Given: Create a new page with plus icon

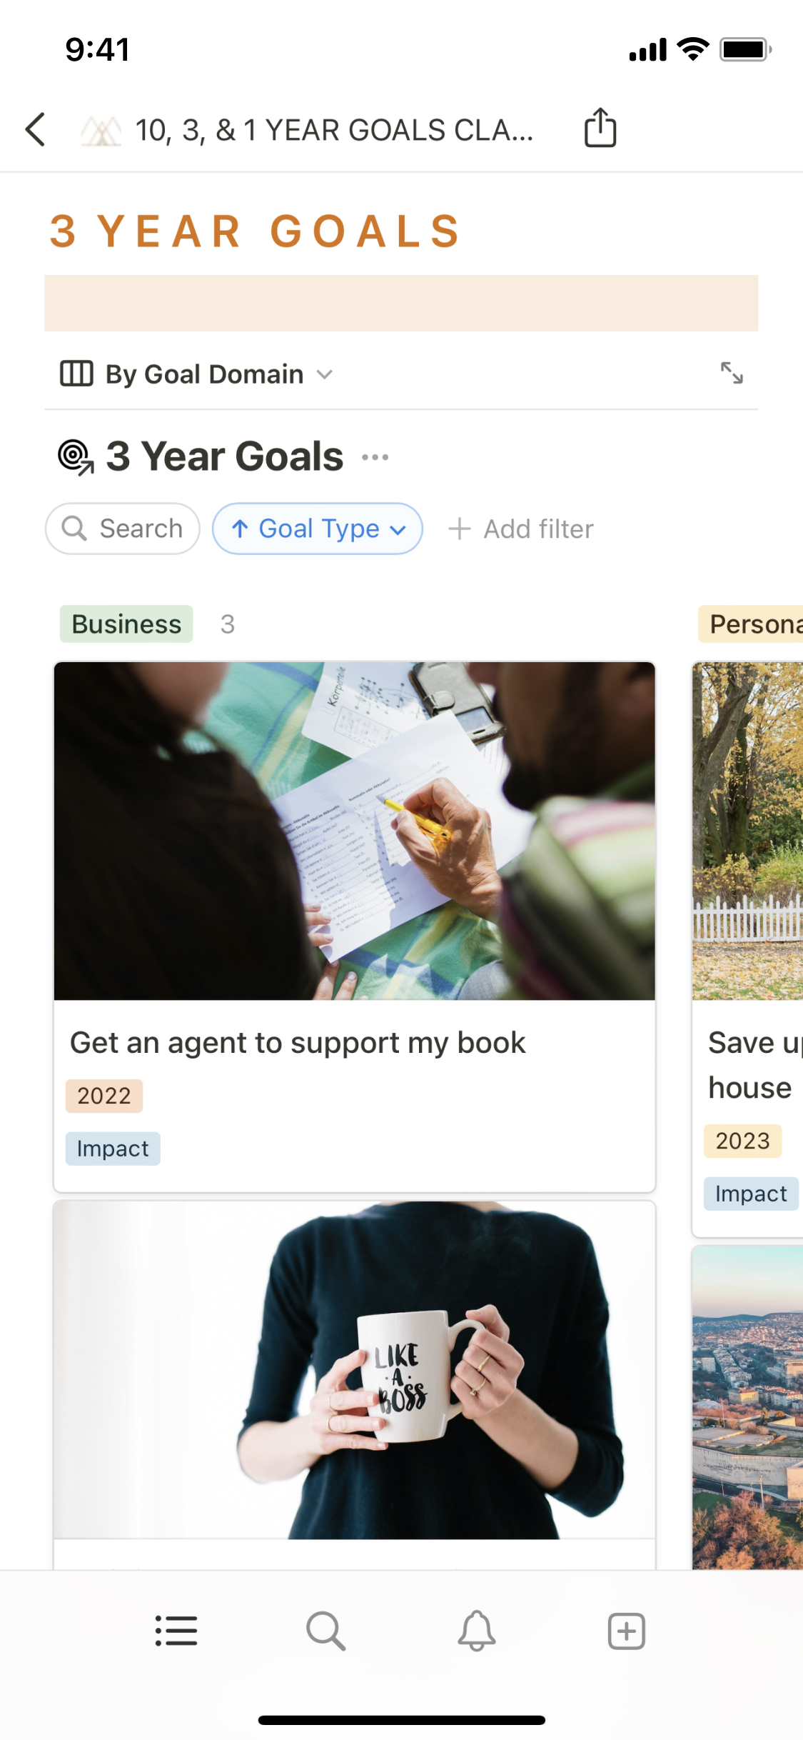Looking at the screenshot, I should tap(626, 1631).
